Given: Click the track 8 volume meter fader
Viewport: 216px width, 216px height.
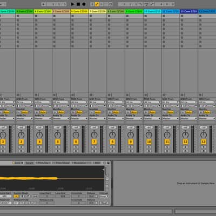Looking at the screenshot, I should [119, 139].
